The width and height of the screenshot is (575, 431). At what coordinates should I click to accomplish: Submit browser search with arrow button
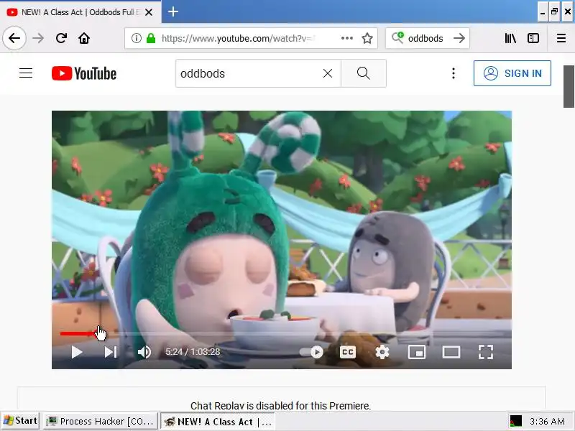[x=459, y=38]
